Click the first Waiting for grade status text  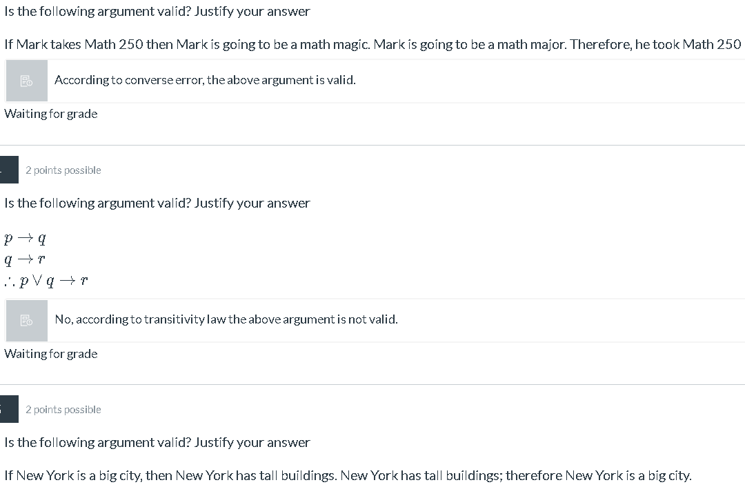[50, 113]
